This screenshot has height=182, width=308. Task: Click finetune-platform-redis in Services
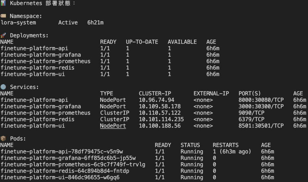(37, 119)
